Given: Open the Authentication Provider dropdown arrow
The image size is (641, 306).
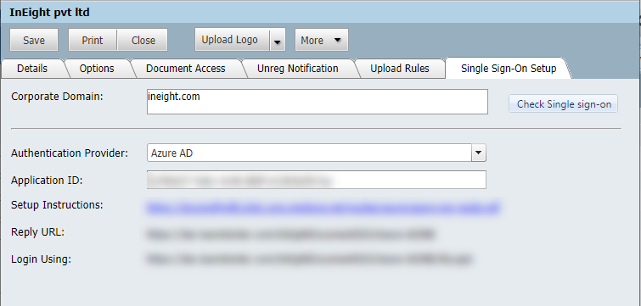Looking at the screenshot, I should pyautogui.click(x=479, y=153).
